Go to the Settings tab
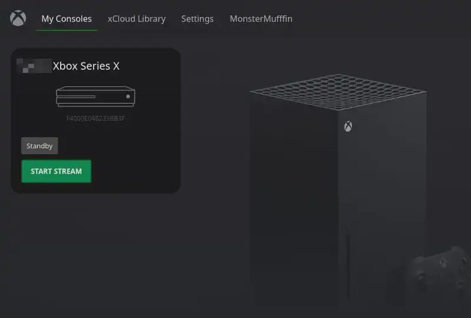 197,19
